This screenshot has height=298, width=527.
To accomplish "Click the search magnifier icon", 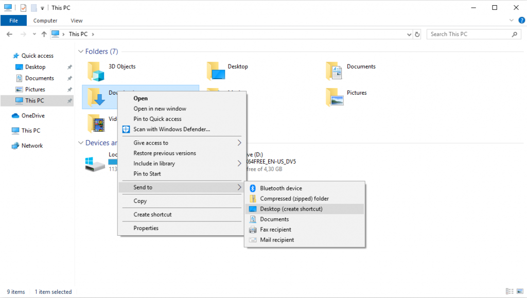I will coord(514,34).
